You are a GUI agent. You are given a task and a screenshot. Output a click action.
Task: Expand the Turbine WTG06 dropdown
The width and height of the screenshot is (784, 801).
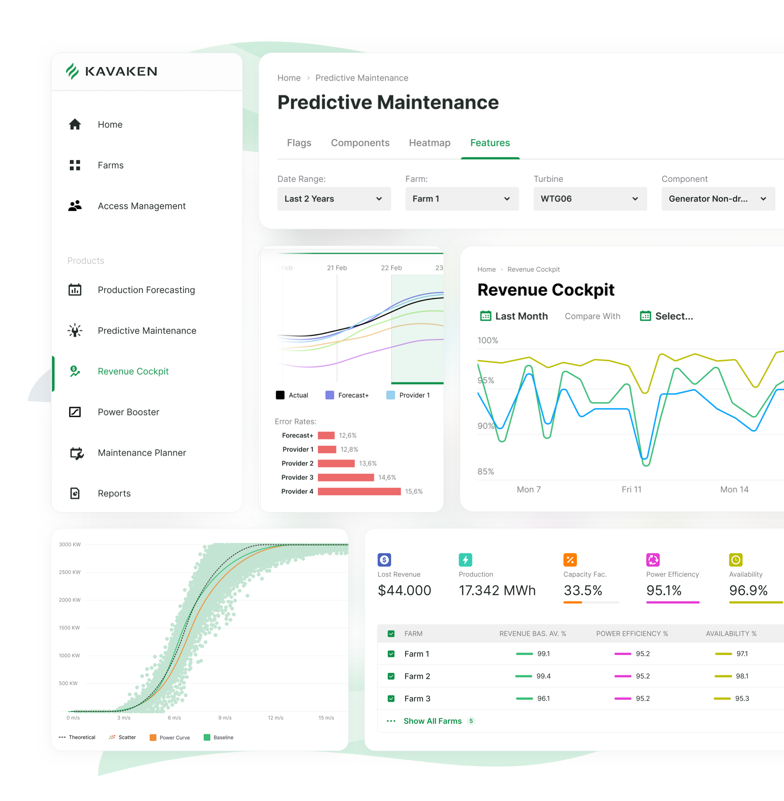coord(590,199)
